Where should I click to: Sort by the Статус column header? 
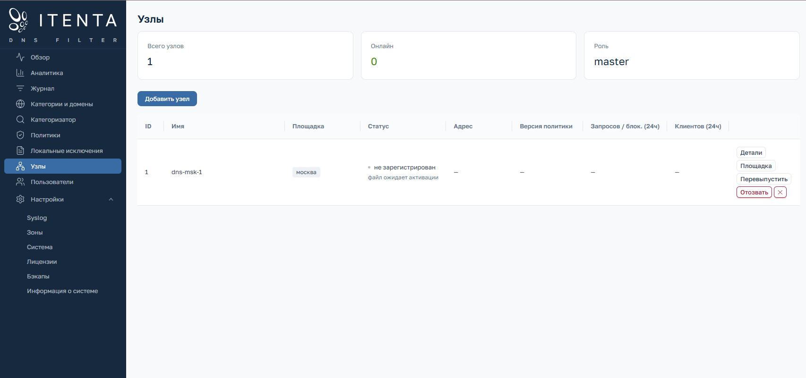pyautogui.click(x=378, y=126)
